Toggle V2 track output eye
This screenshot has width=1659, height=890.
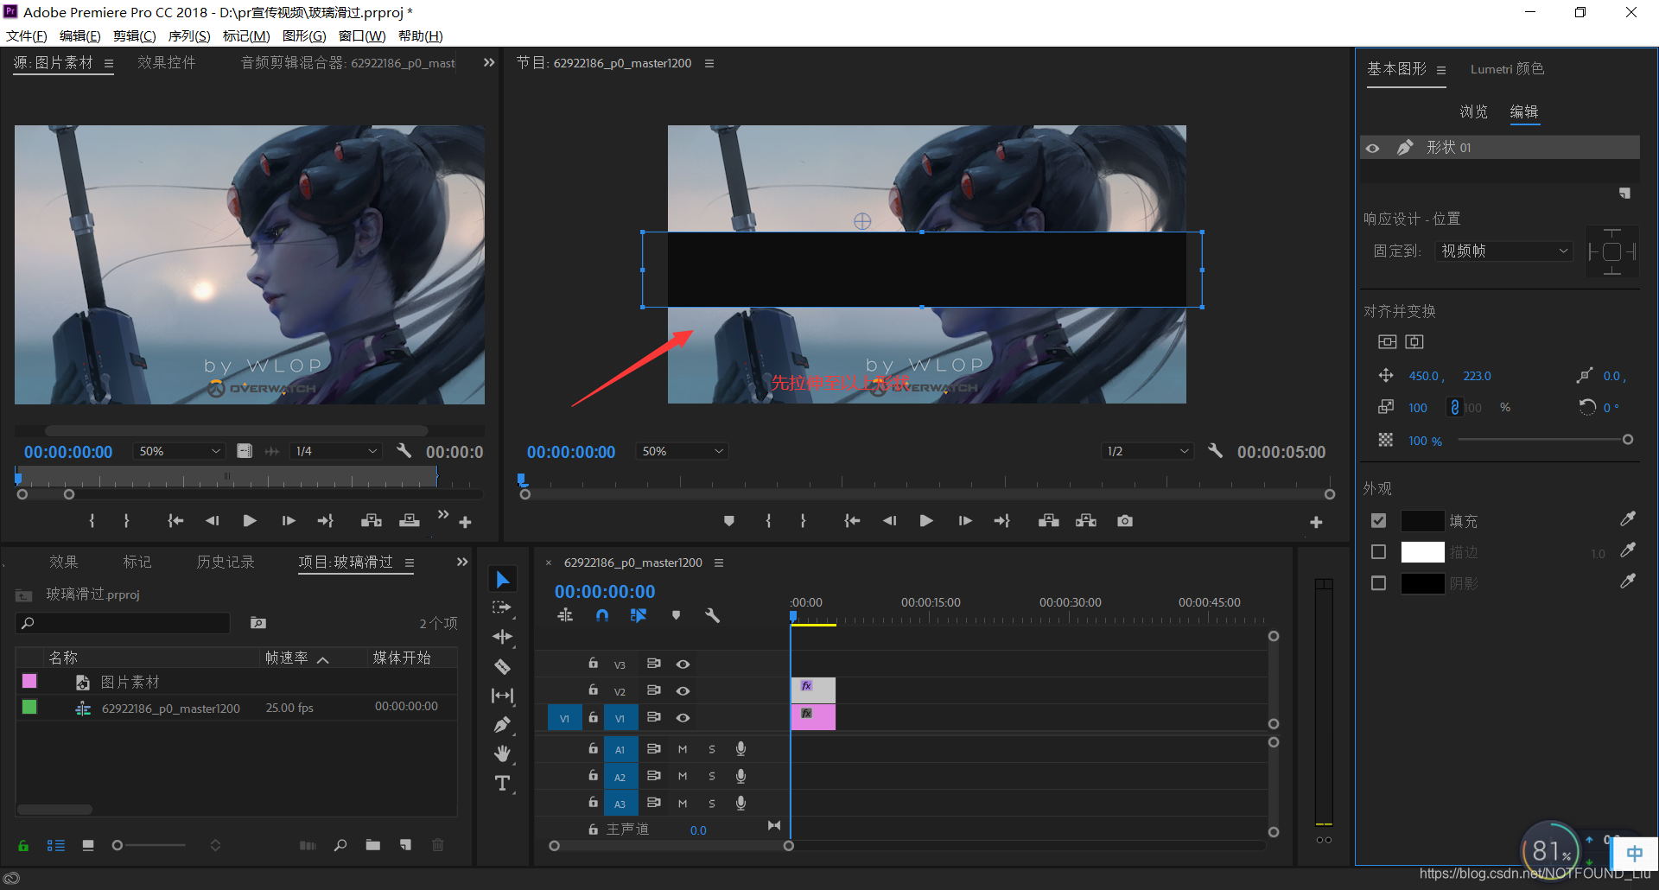click(683, 691)
